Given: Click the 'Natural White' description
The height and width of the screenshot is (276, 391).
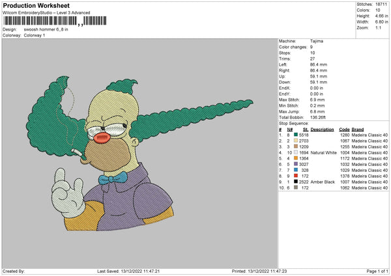Looking at the screenshot, I should pos(323,153).
